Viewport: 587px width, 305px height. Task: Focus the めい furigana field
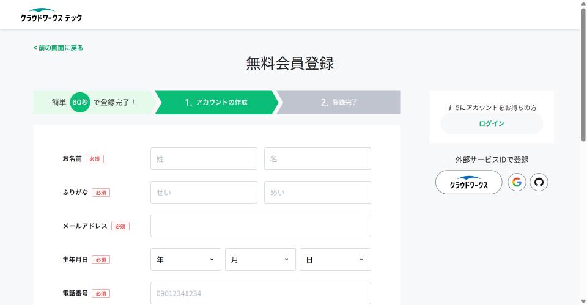[317, 193]
